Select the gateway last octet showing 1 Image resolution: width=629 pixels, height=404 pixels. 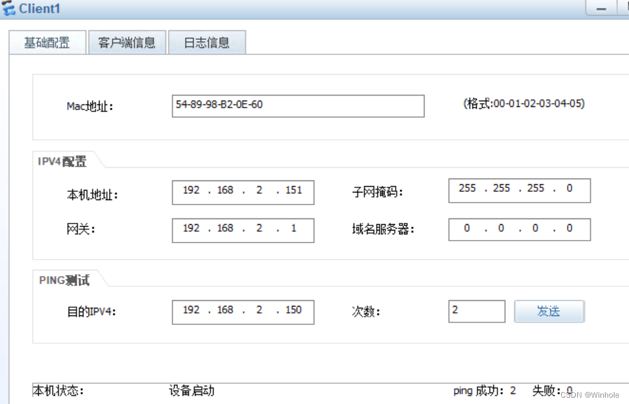(295, 230)
